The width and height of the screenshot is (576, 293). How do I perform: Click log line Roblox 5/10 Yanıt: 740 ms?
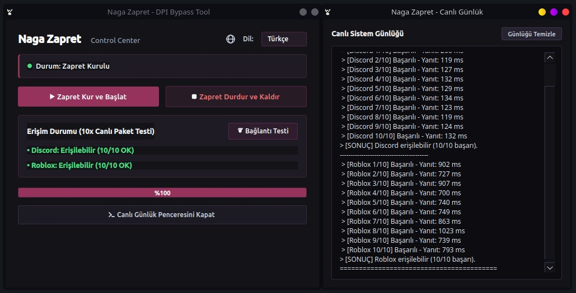[401, 203]
